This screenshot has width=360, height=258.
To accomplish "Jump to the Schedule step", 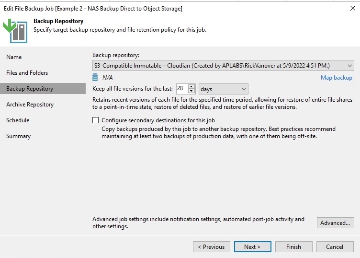I will click(x=18, y=120).
